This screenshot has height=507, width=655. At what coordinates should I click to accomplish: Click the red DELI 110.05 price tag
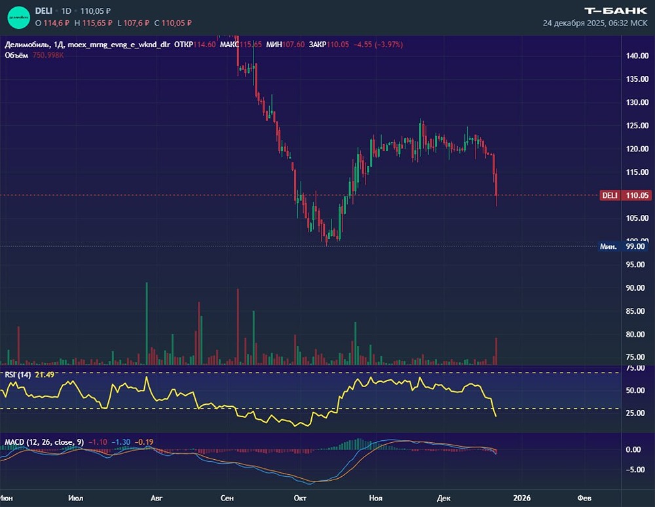[626, 195]
